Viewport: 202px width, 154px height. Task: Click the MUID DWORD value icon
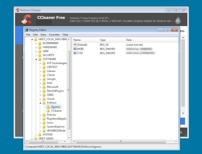(75, 49)
